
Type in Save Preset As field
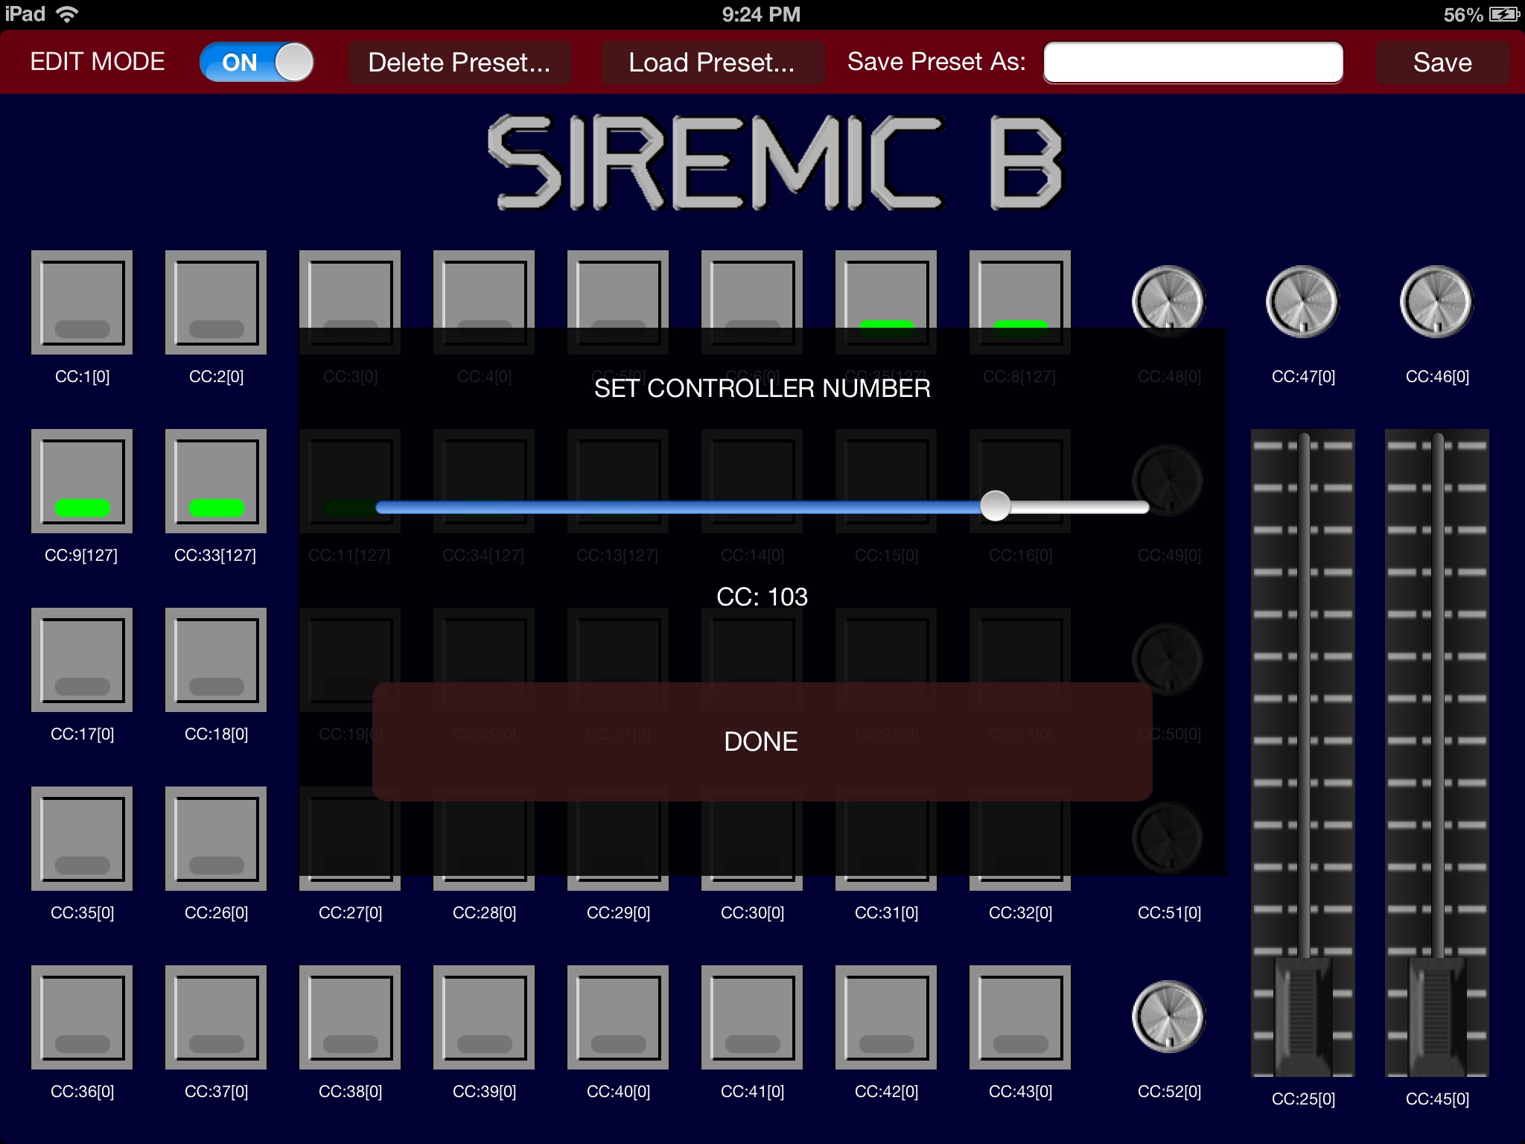(1191, 63)
